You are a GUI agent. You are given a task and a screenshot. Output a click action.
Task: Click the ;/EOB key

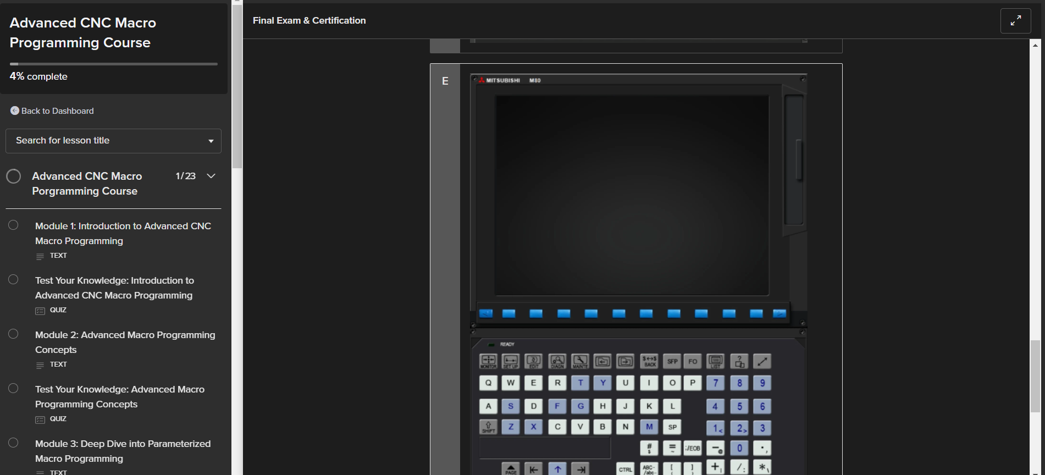tap(693, 448)
